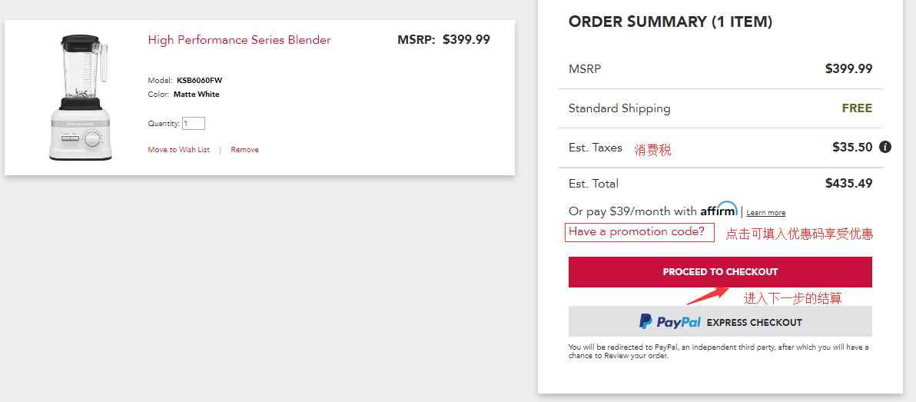
Task: Click the Affirm logo
Action: (719, 210)
